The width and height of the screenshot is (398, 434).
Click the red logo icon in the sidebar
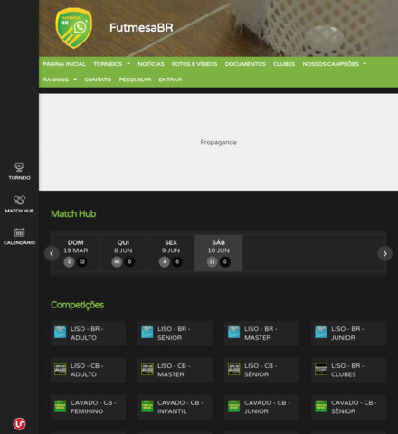point(19,424)
